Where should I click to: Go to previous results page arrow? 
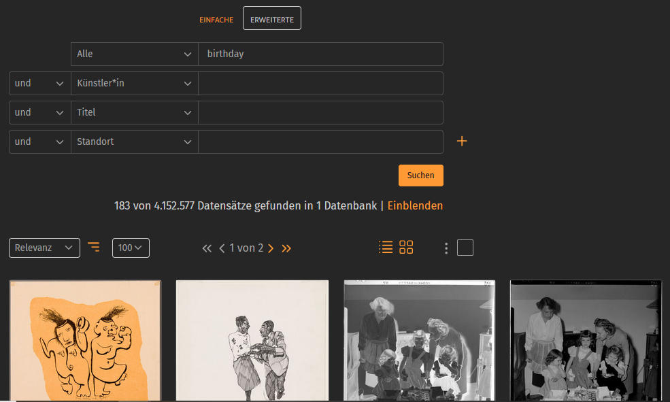click(222, 248)
